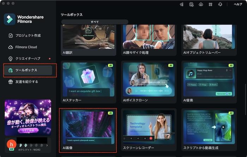Image resolution: width=247 pixels, height=157 pixels.
Task: Click the toolbox vertical scrollbar
Action: [x=245, y=100]
